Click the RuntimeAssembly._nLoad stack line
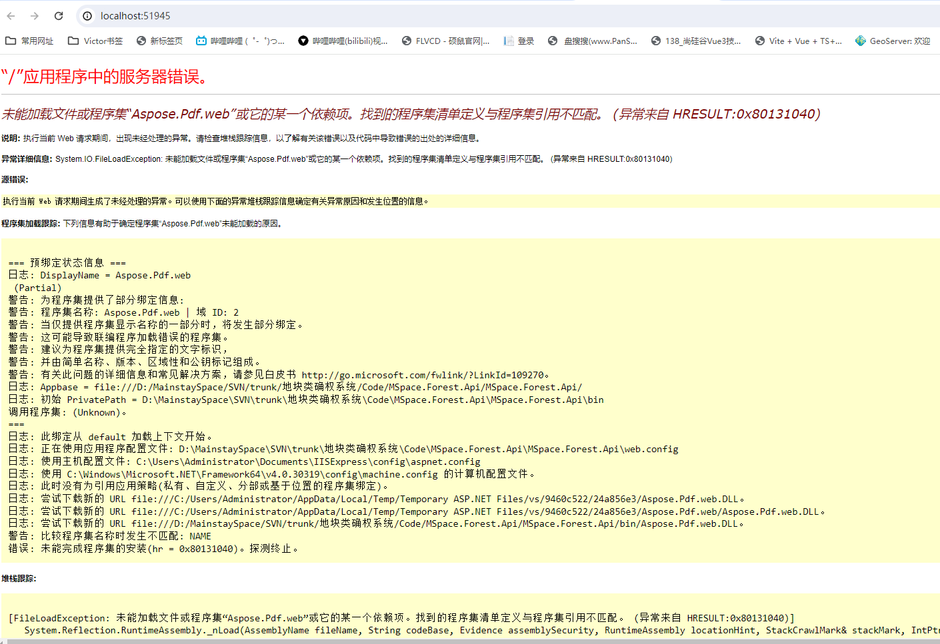This screenshot has width=940, height=644. [482, 630]
